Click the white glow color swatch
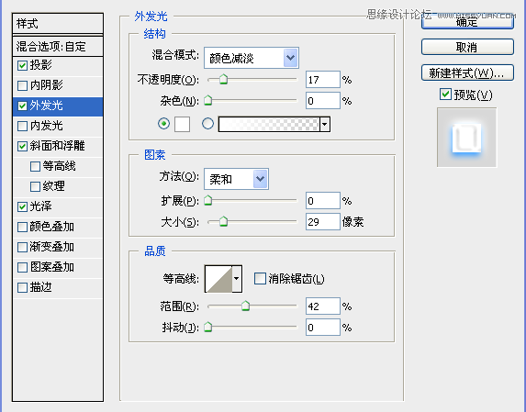Image resolution: width=526 pixels, height=412 pixels. 182,125
